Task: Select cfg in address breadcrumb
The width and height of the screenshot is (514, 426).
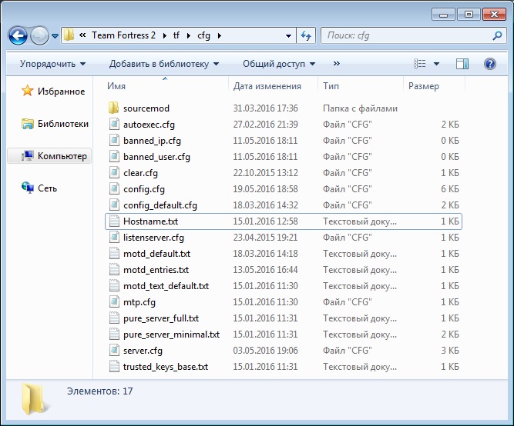Action: (x=203, y=35)
